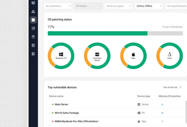Open the reports clipboard chart sidebar icon

pyautogui.click(x=33, y=45)
